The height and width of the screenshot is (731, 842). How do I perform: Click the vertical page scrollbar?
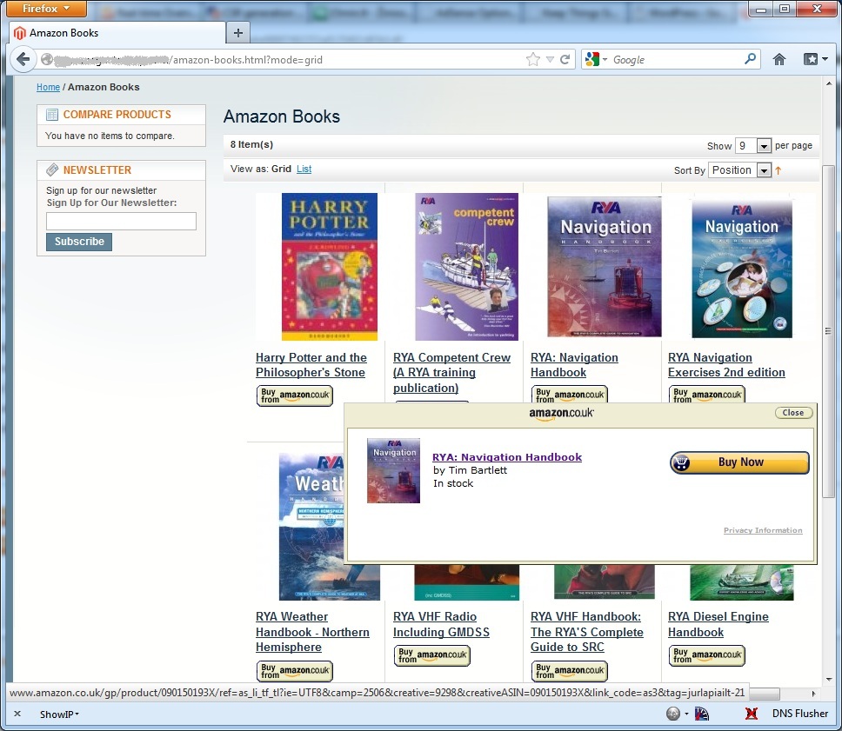829,331
